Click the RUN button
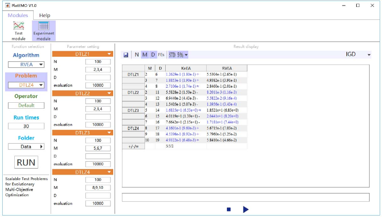382x217 pixels. (26, 163)
